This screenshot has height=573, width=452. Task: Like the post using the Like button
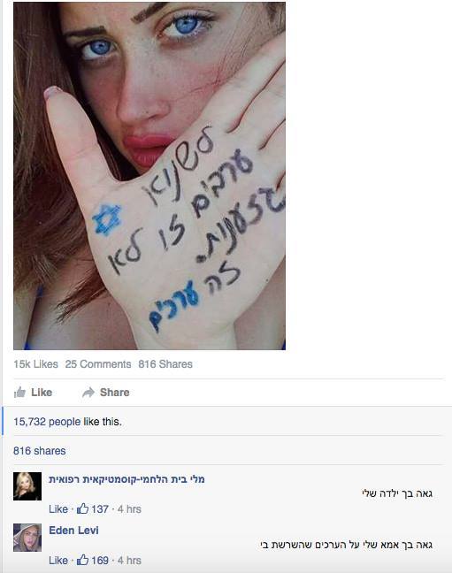[34, 392]
